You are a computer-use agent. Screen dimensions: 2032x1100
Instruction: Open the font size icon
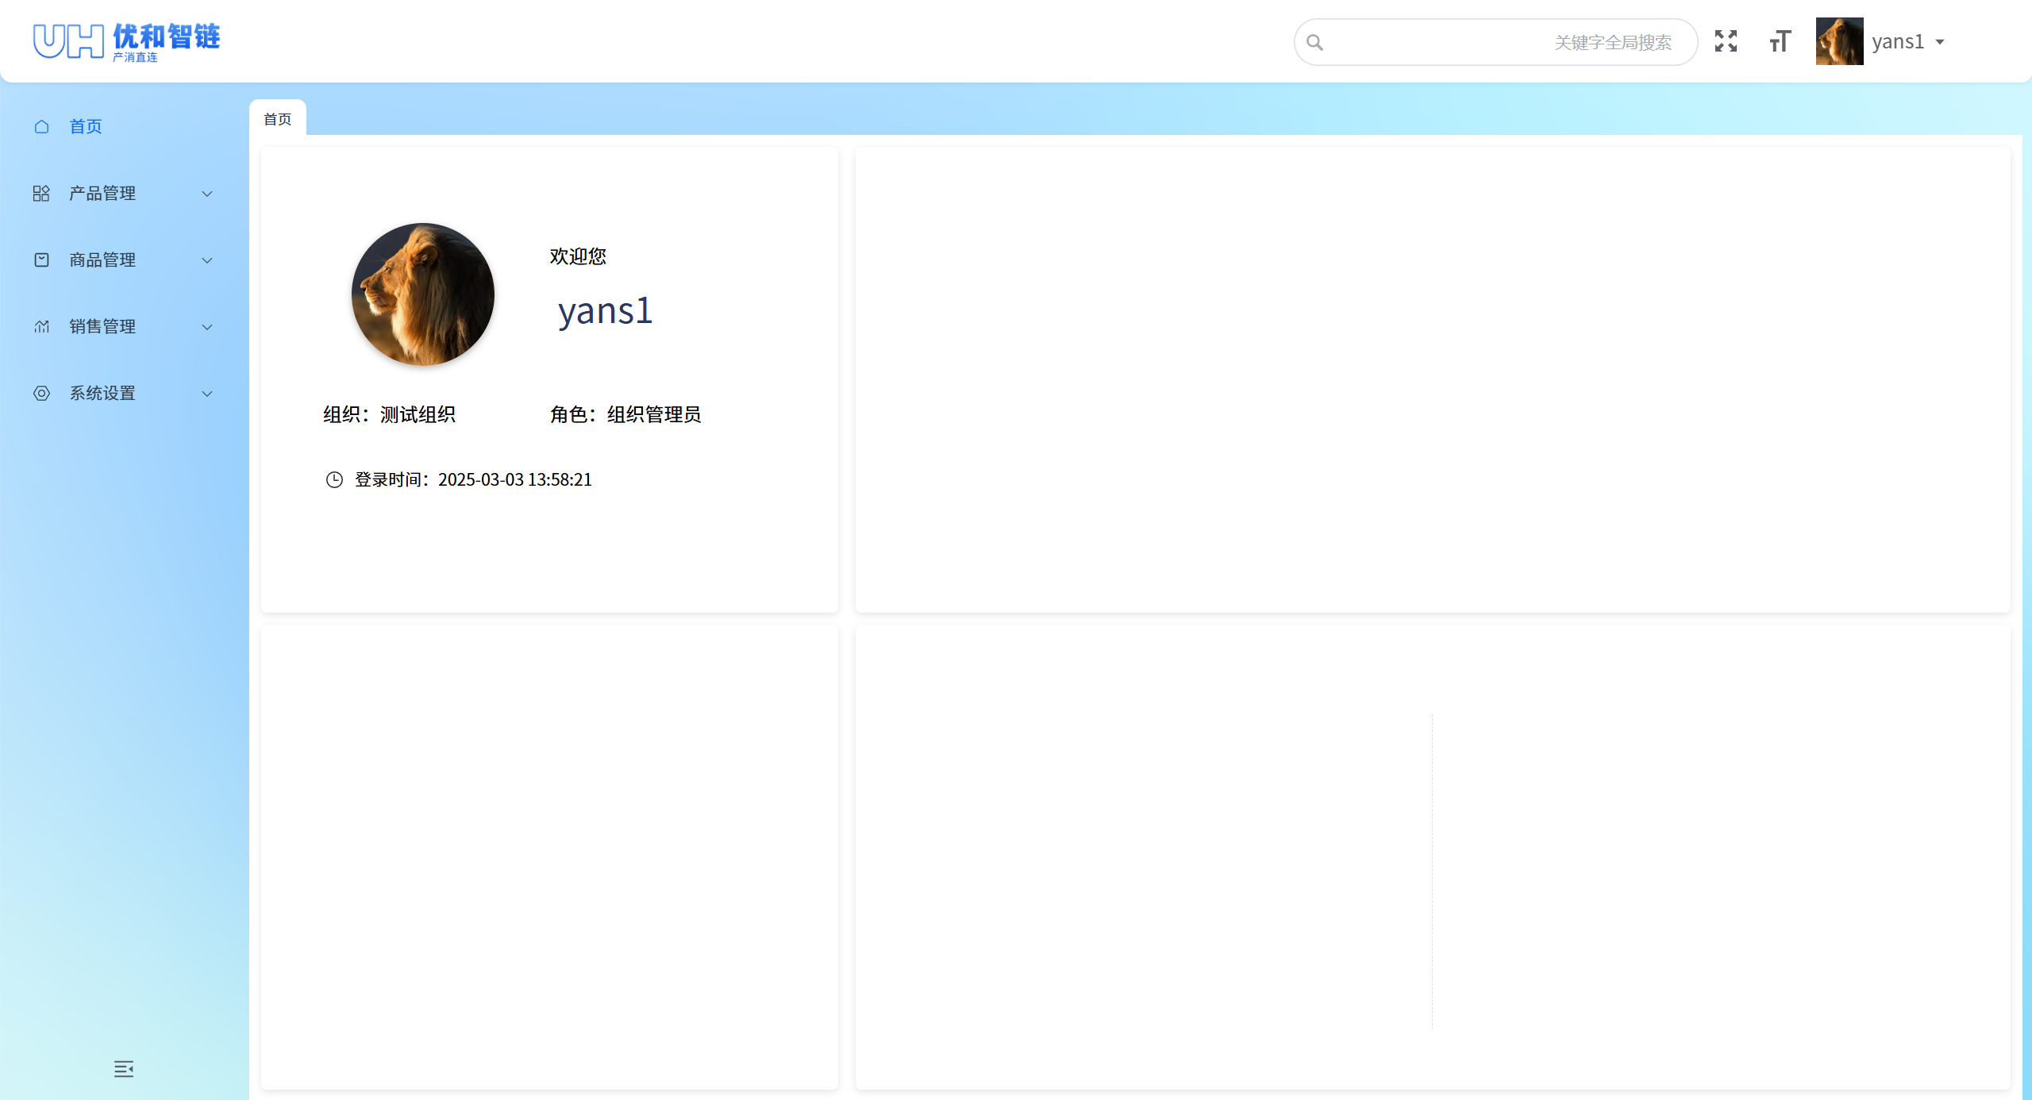pyautogui.click(x=1780, y=41)
